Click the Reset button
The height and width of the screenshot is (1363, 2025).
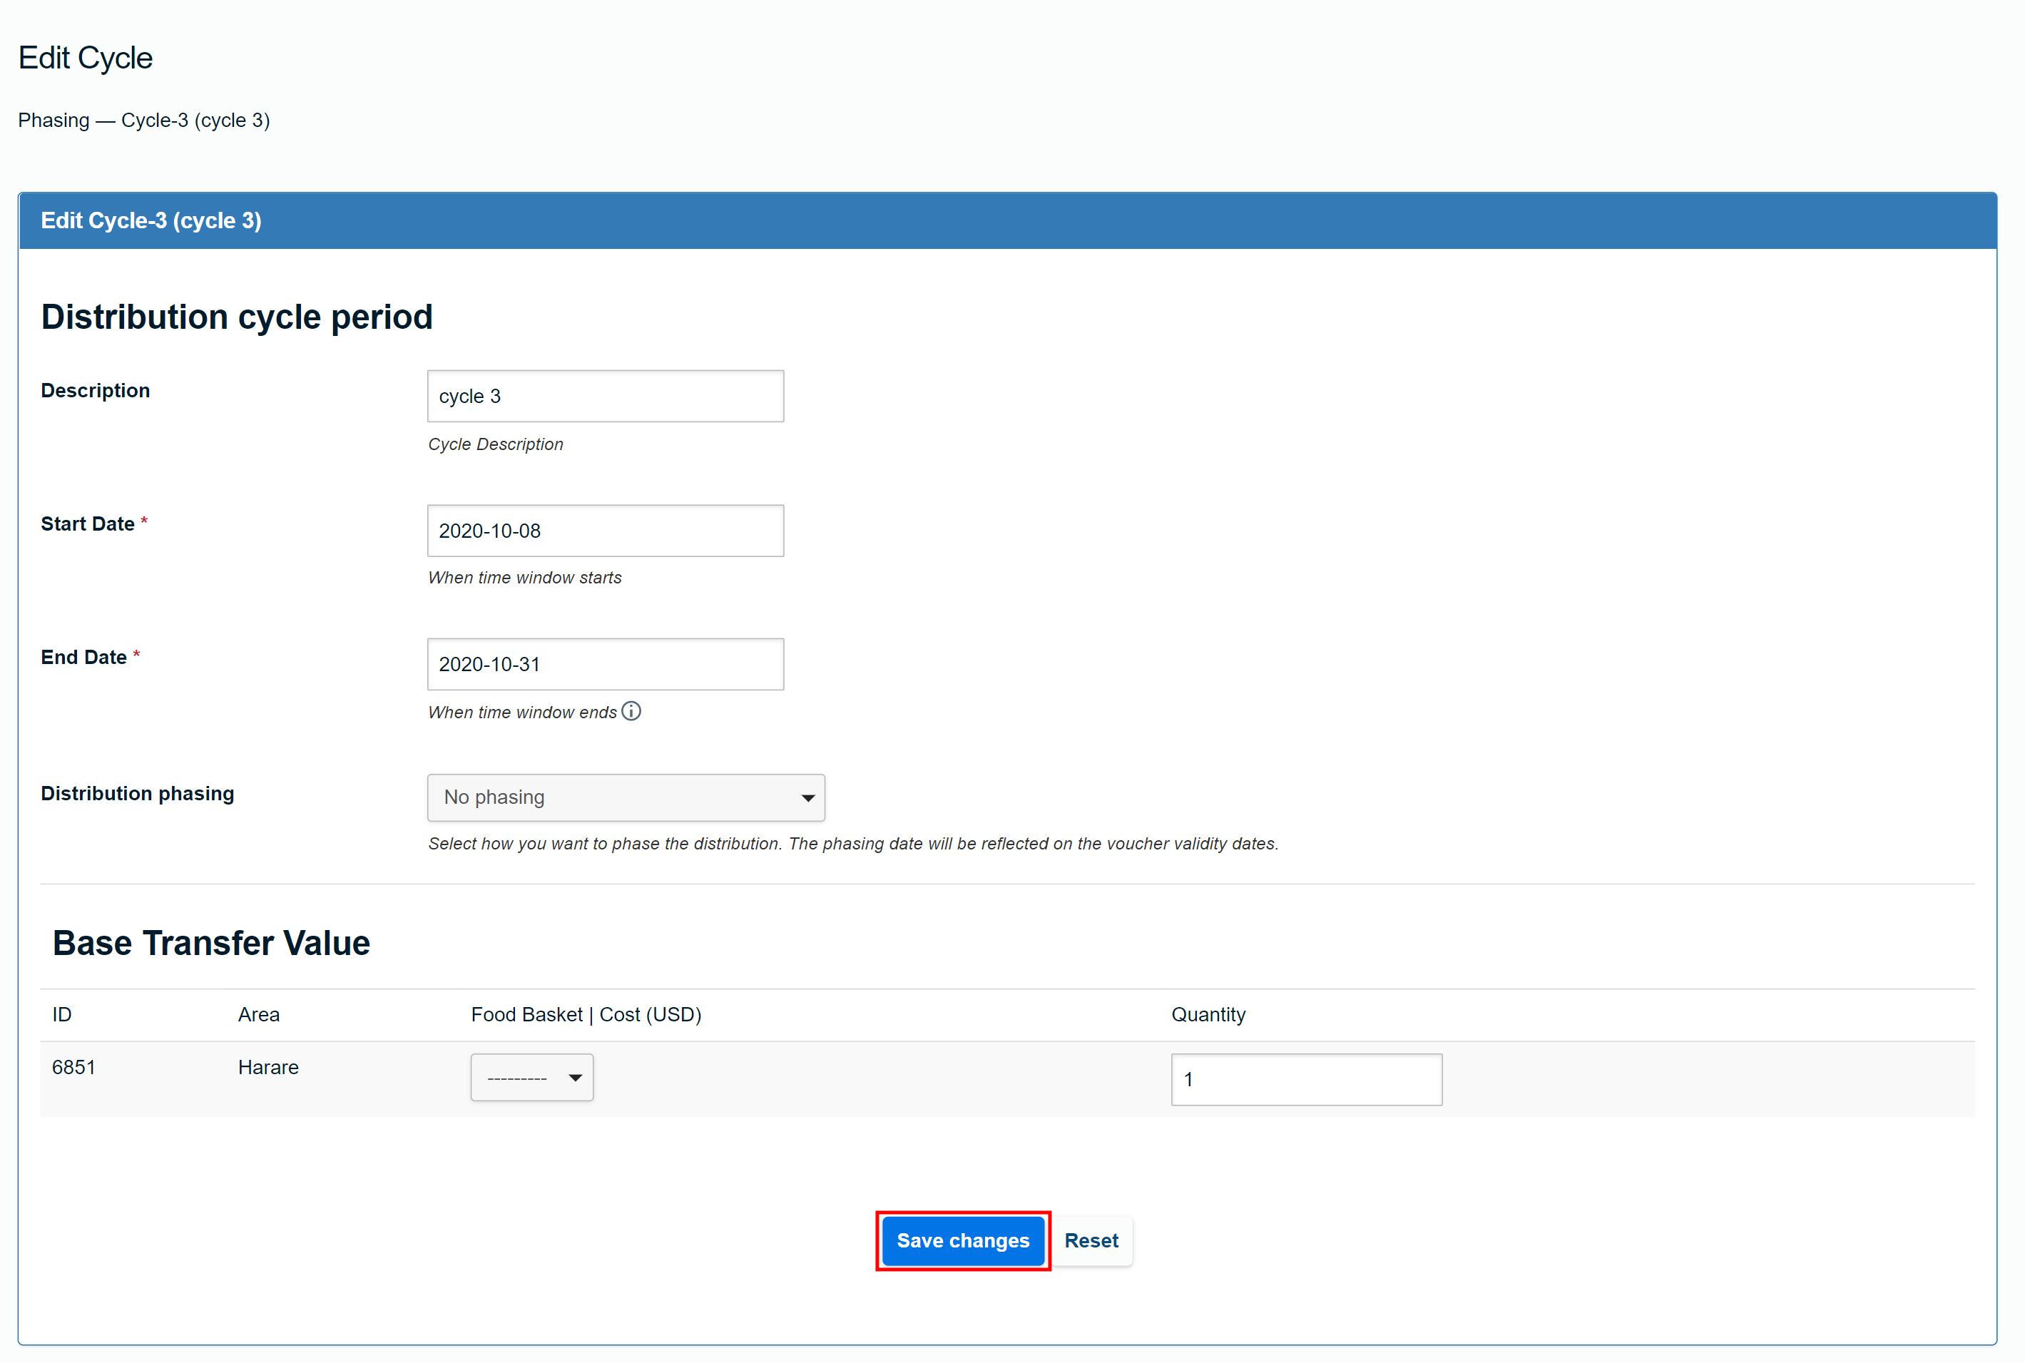click(1091, 1240)
